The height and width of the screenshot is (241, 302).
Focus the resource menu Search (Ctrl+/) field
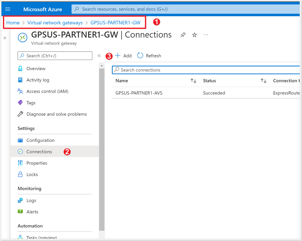[x=55, y=56]
